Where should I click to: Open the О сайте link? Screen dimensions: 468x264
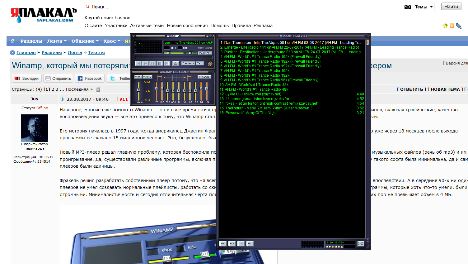tap(93, 26)
